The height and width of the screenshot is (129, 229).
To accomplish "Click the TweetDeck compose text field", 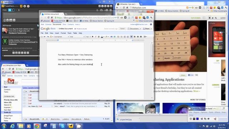I will (20, 15).
